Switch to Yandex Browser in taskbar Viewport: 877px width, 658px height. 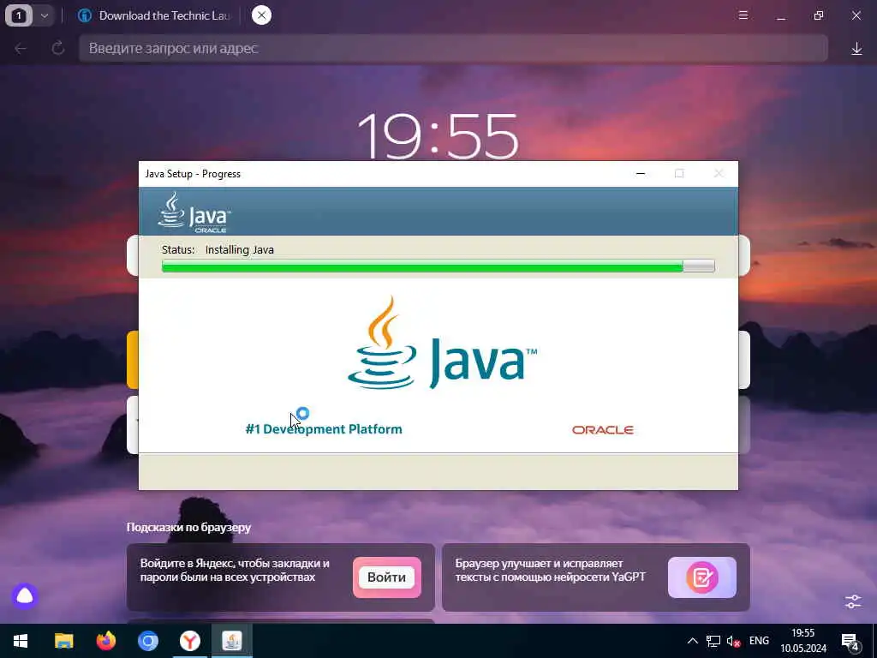coord(190,641)
